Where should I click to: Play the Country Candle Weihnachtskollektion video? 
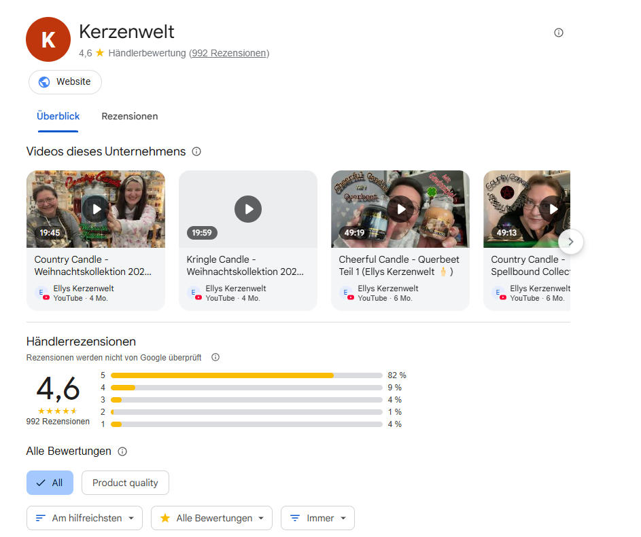pyautogui.click(x=96, y=209)
